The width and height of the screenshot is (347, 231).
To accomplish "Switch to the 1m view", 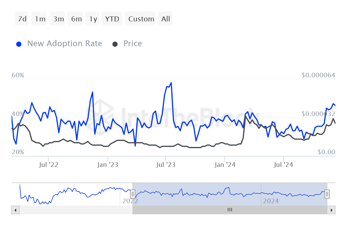I will pyautogui.click(x=39, y=18).
